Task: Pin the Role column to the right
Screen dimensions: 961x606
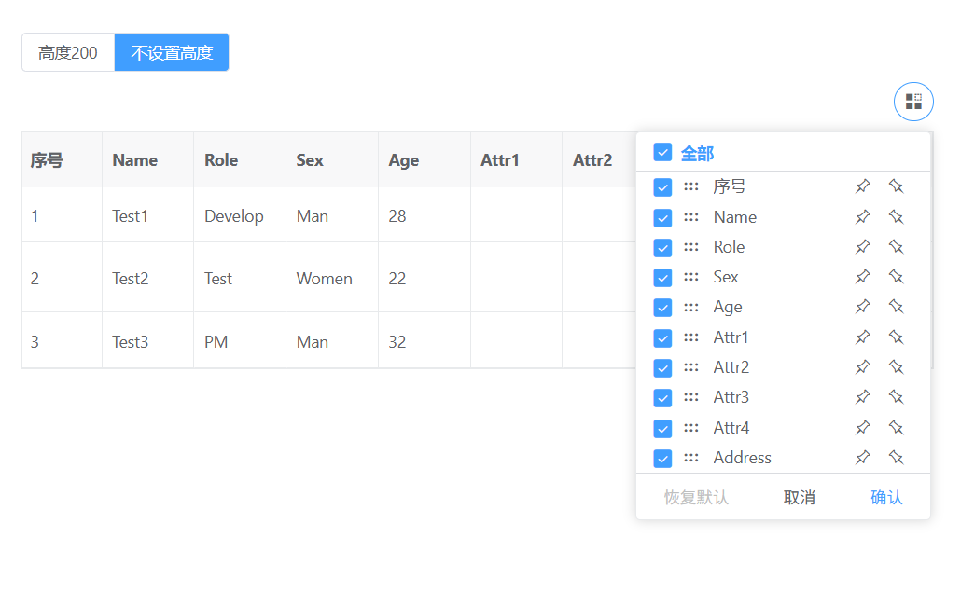Action: pyautogui.click(x=896, y=247)
